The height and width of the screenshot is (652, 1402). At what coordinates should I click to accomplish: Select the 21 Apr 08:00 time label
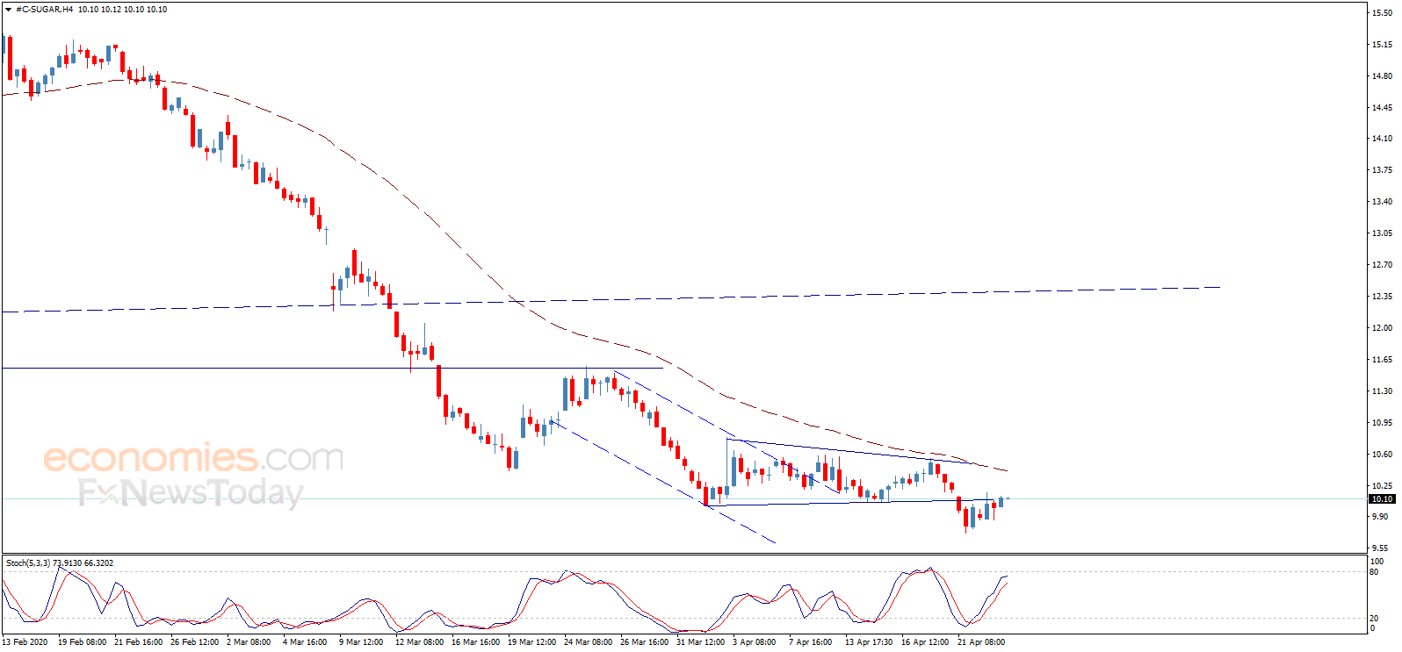pos(981,642)
